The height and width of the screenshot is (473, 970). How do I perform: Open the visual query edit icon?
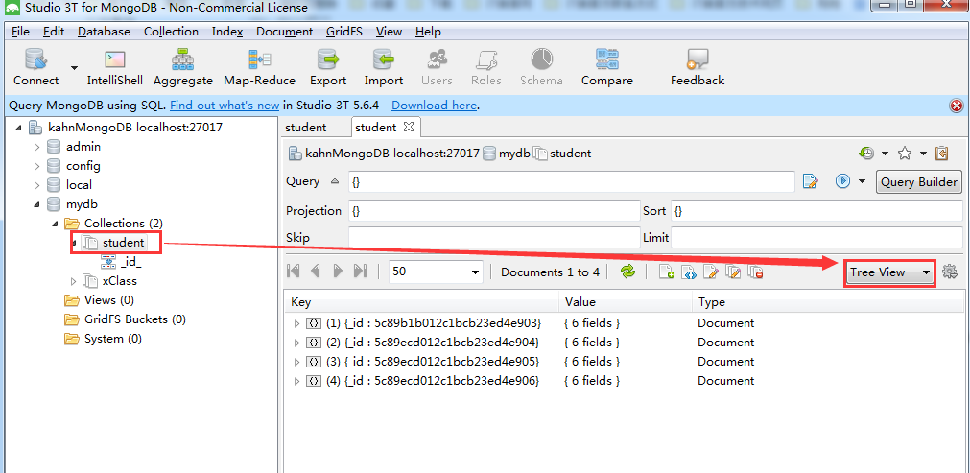pos(810,181)
